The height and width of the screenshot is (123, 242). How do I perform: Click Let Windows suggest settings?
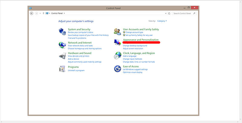click(x=135, y=70)
